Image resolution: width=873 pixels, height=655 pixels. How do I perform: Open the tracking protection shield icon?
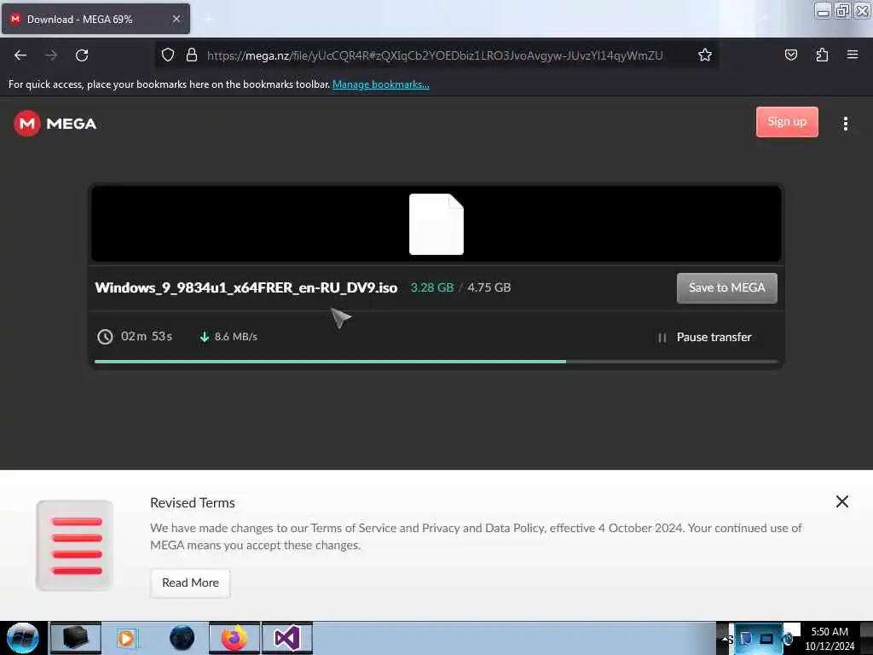[x=168, y=55]
